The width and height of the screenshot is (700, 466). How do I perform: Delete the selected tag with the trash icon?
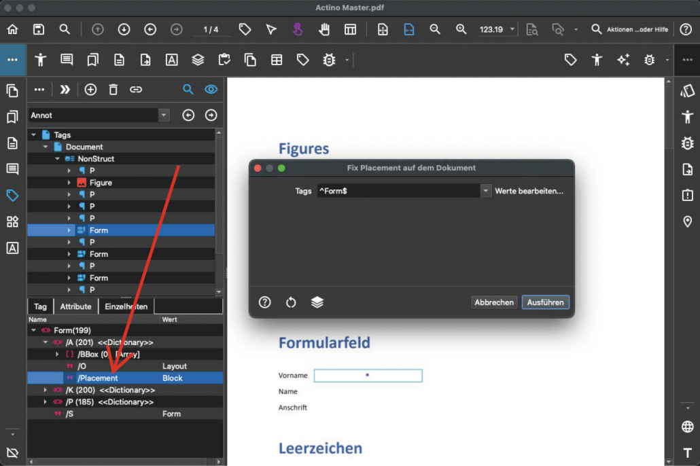[113, 89]
